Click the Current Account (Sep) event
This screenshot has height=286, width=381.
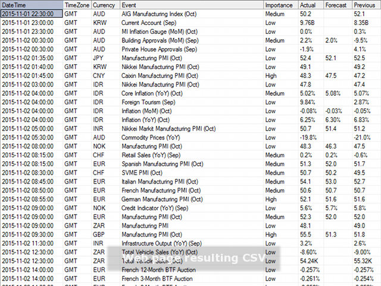click(149, 23)
